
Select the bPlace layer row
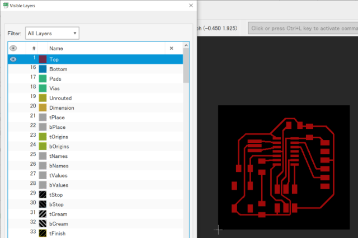(96, 127)
